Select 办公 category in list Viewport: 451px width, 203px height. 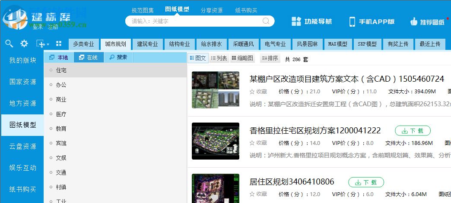pyautogui.click(x=115, y=85)
